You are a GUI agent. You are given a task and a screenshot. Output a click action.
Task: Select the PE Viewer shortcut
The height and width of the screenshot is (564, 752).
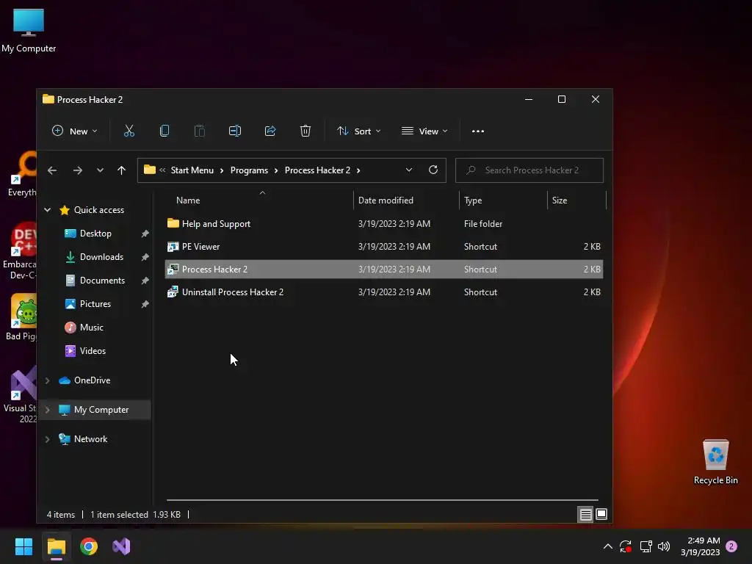pos(383,247)
